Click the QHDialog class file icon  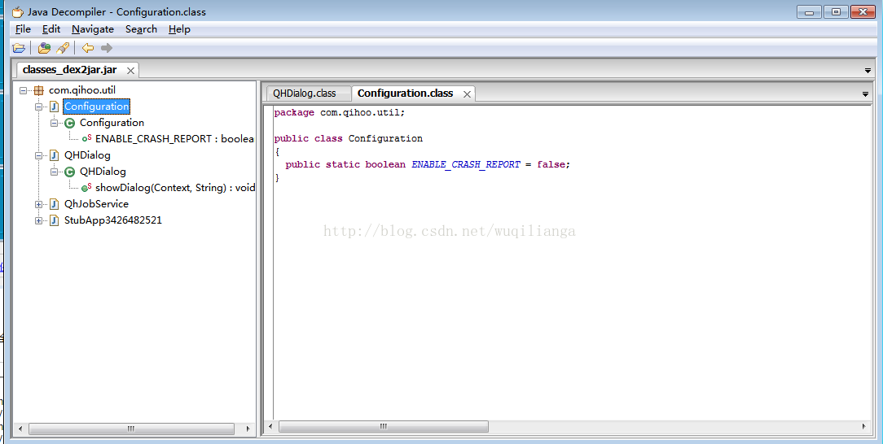[x=54, y=155]
